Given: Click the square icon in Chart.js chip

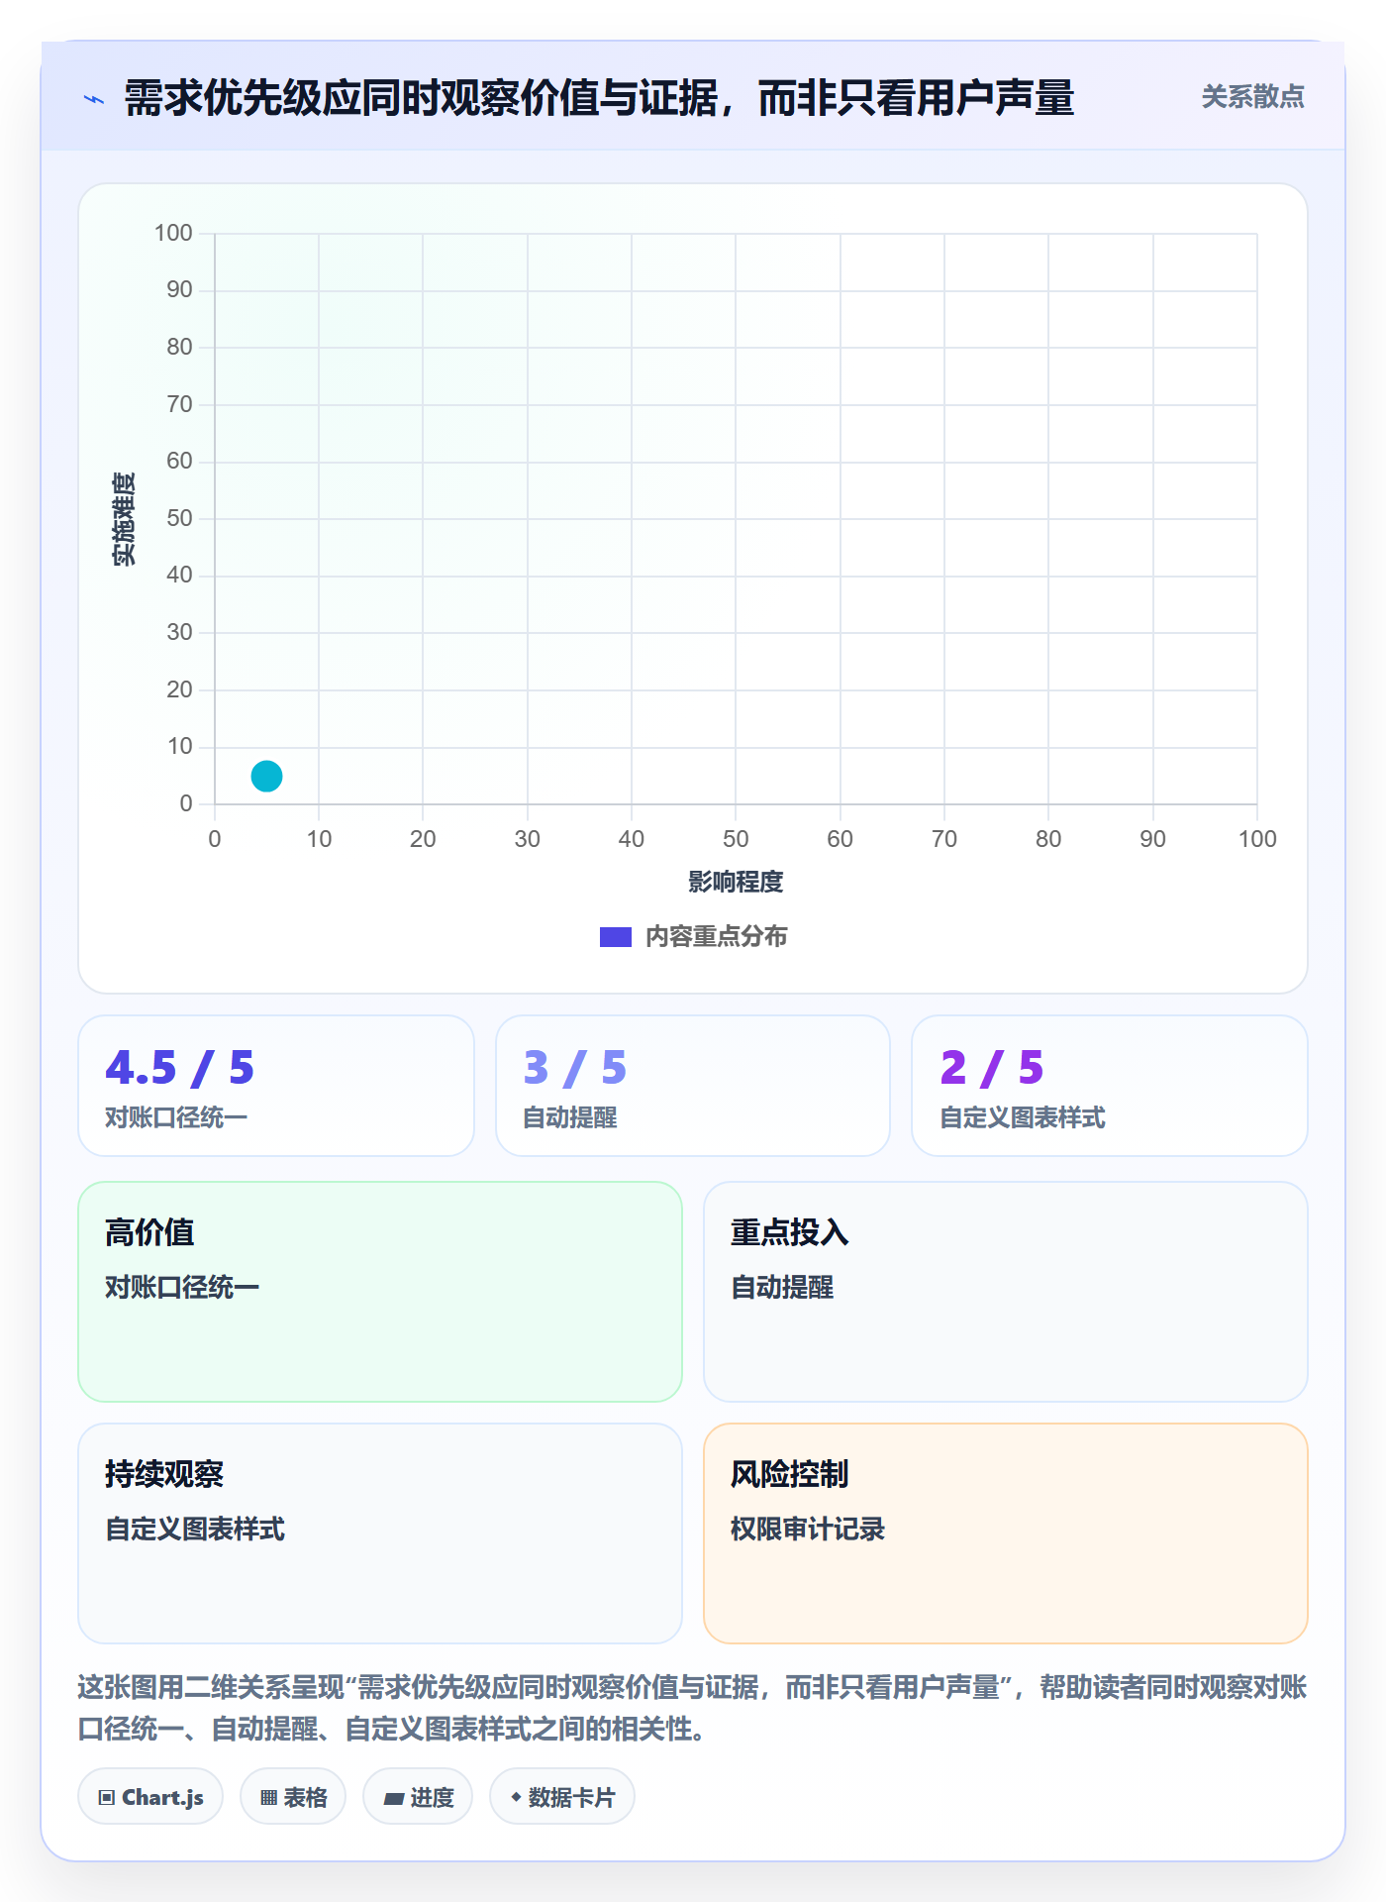Looking at the screenshot, I should 107,1798.
